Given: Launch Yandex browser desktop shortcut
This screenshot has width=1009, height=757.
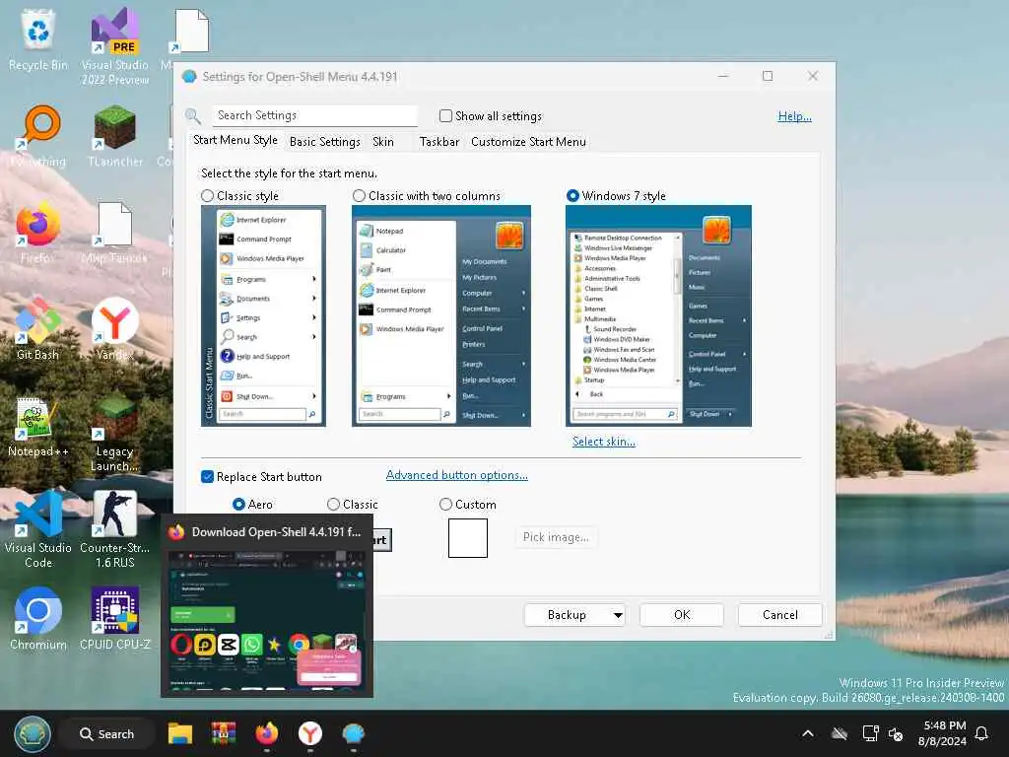Looking at the screenshot, I should (x=115, y=328).
